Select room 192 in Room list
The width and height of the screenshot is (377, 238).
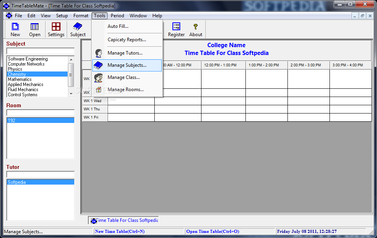pos(40,121)
